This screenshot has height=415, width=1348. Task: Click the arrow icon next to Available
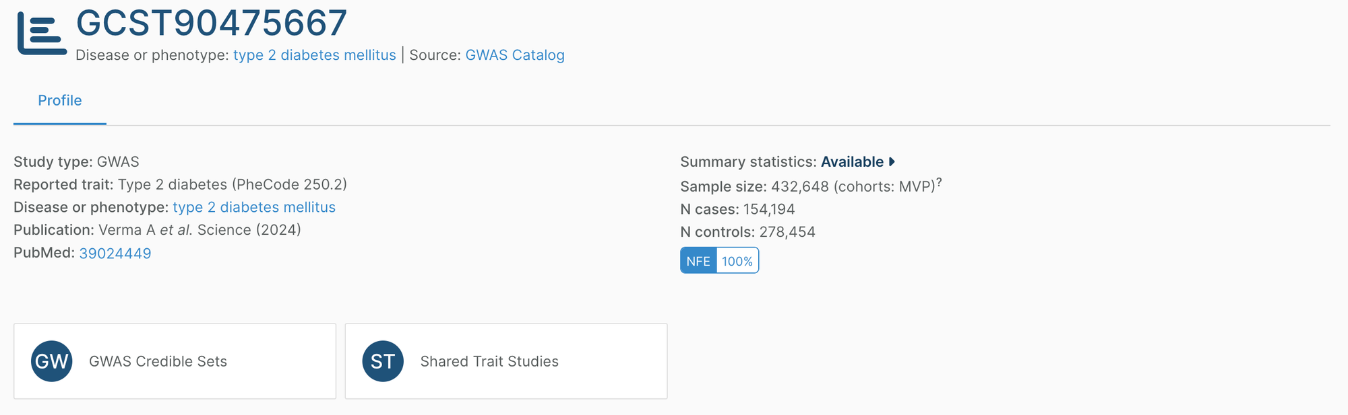pos(892,161)
